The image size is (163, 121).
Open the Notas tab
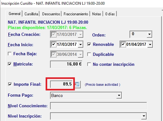coord(97,14)
